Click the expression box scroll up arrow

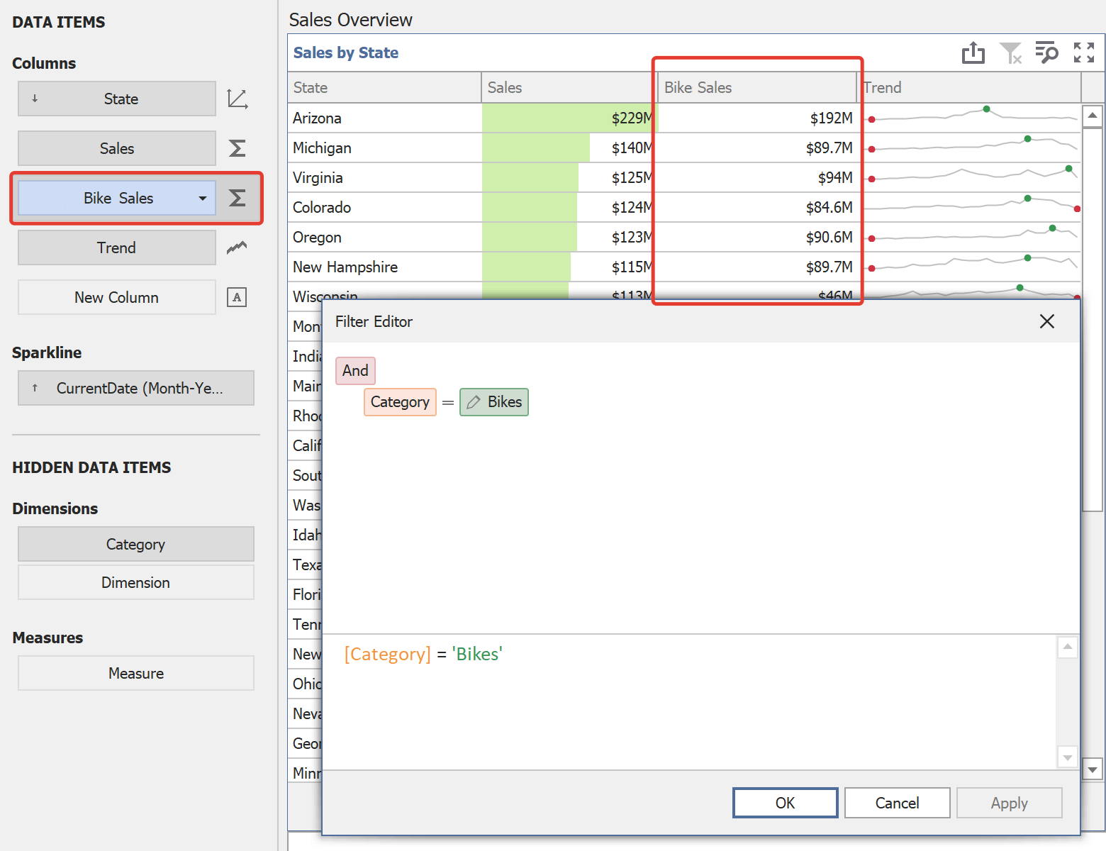point(1067,647)
